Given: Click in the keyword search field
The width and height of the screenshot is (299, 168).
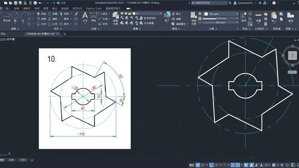Looking at the screenshot, I should [x=209, y=3].
